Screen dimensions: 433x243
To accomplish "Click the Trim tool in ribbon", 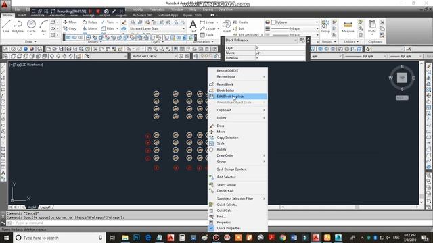I will pyautogui.click(x=108, y=22).
